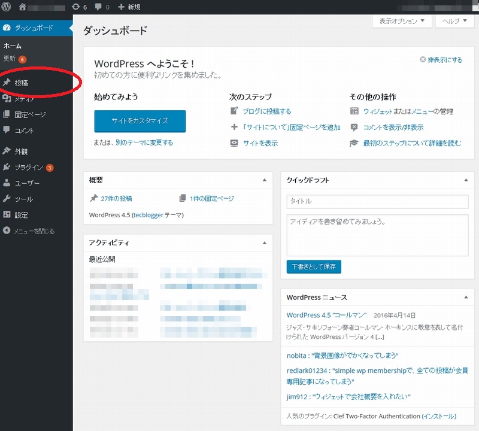
Task: Click the 最初のステップについて詳細を読む link
Action: pos(412,143)
